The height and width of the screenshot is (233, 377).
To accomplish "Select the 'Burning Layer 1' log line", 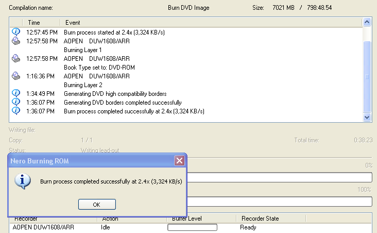I will (x=83, y=50).
